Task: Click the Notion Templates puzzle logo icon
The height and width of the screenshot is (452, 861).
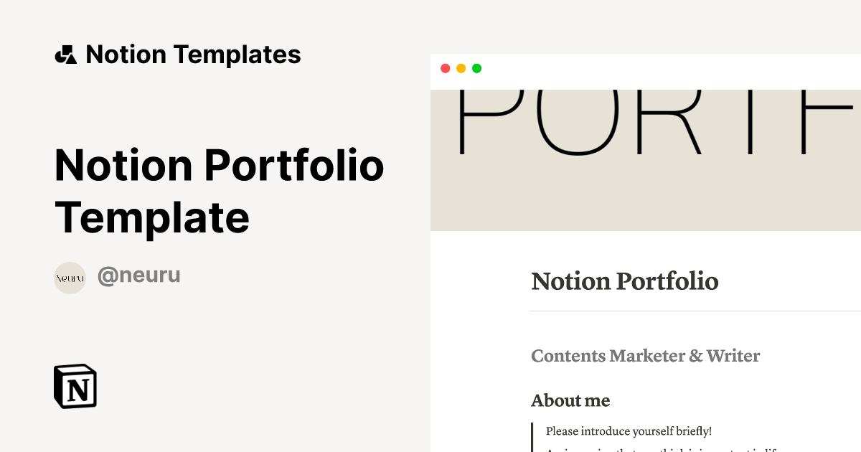Action: coord(66,54)
